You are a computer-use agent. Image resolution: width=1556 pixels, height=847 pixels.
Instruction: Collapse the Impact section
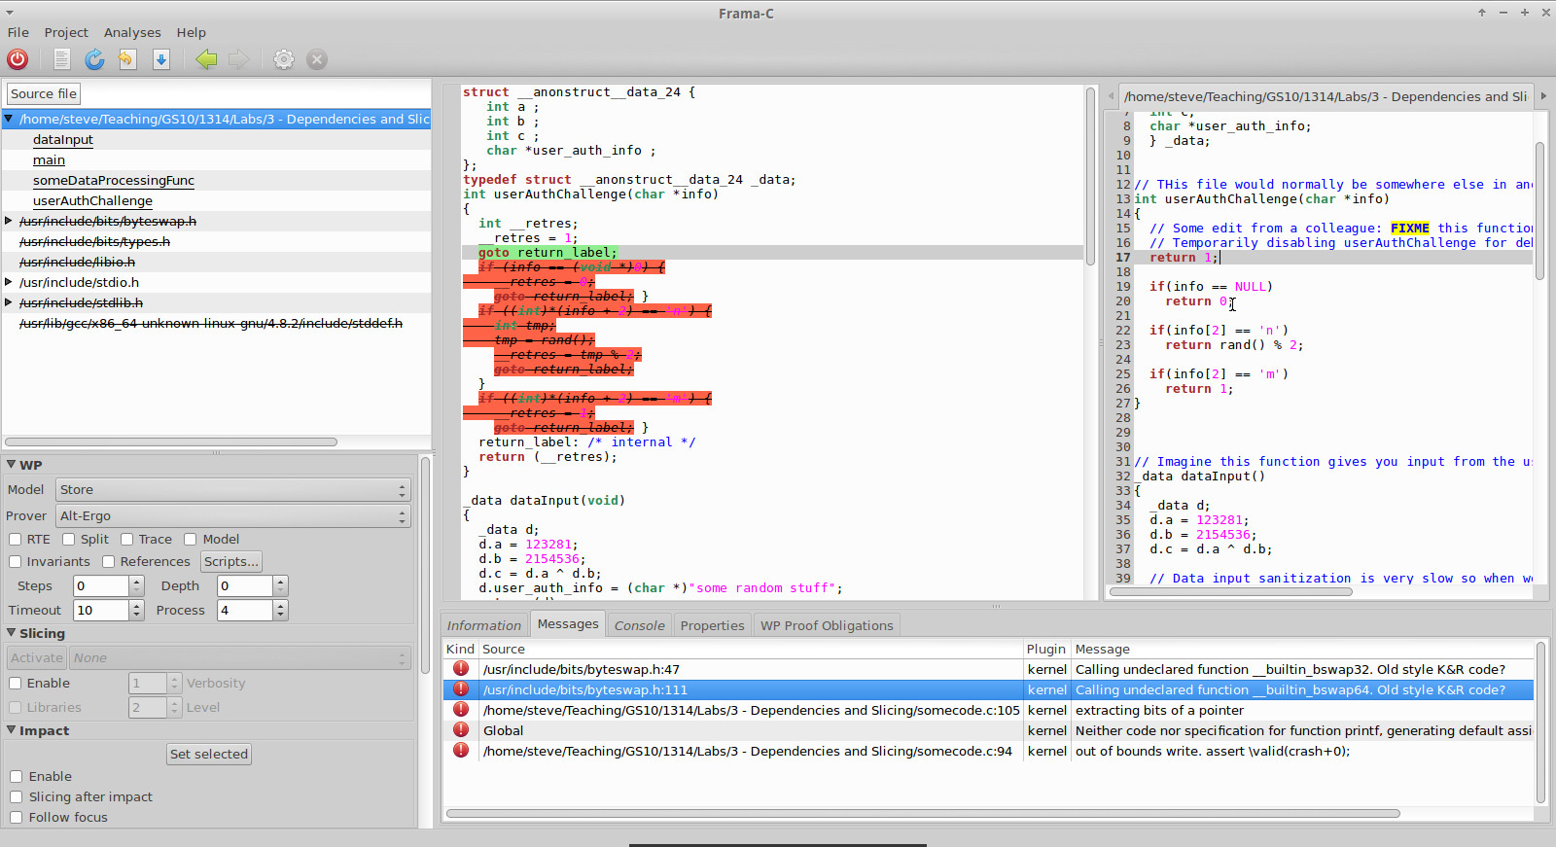[x=12, y=730]
